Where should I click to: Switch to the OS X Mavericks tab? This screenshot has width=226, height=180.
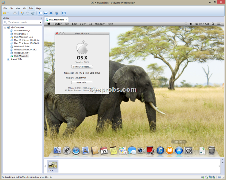pos(56,20)
